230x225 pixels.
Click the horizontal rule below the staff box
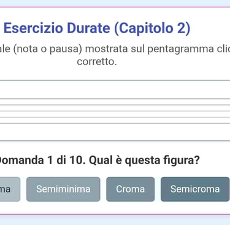point(115,141)
